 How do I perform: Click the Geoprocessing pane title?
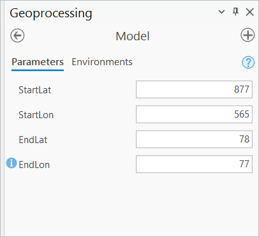[51, 13]
